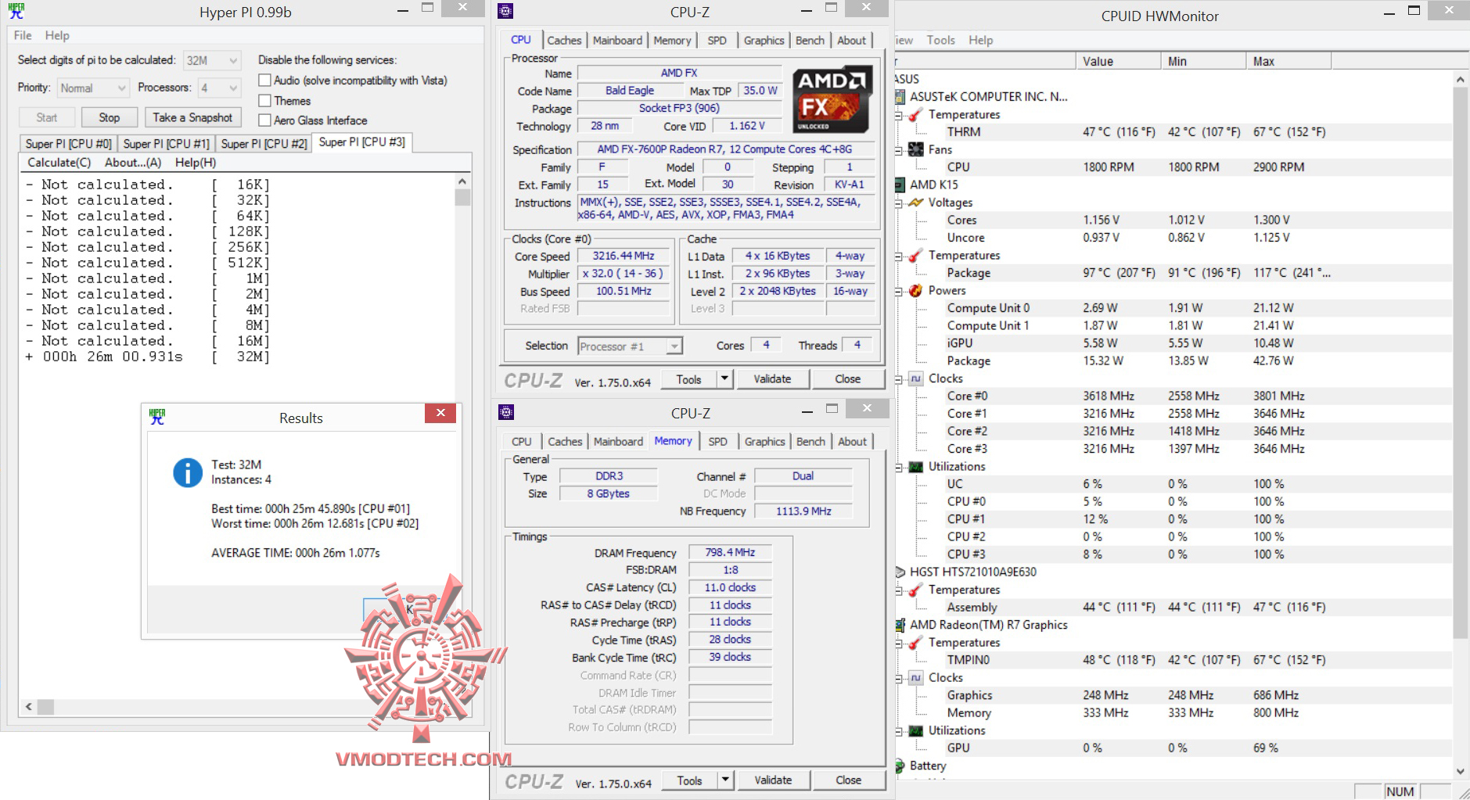The image size is (1470, 800).
Task: Click the Super PI log vertical scrollbar thumb
Action: (462, 198)
